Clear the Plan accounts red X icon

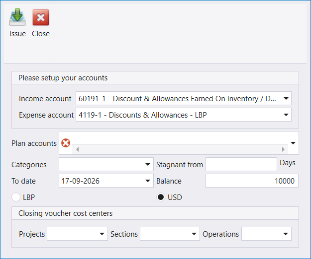click(x=66, y=143)
